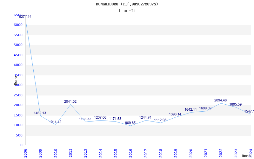This screenshot has width=254, height=159.
Task: Select the x-axis year 2020
Action: 191,153
